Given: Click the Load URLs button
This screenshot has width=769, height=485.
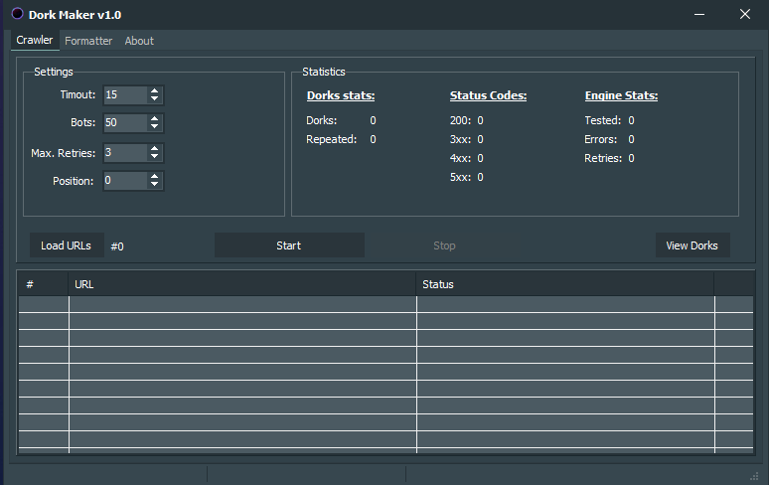Looking at the screenshot, I should coord(67,245).
